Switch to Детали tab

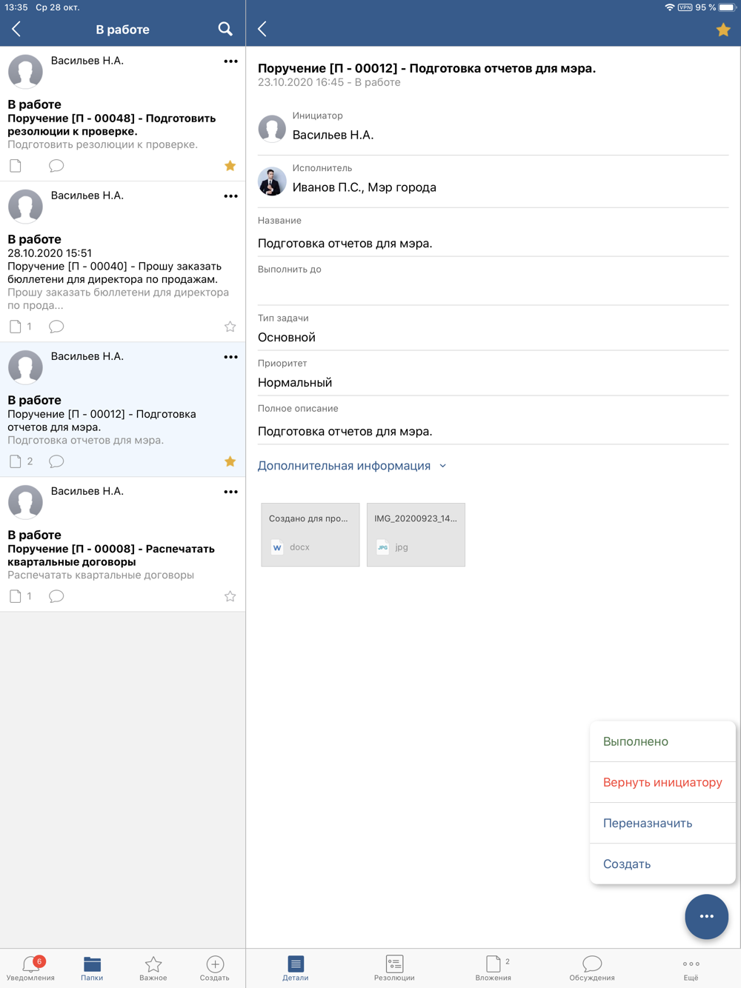295,968
